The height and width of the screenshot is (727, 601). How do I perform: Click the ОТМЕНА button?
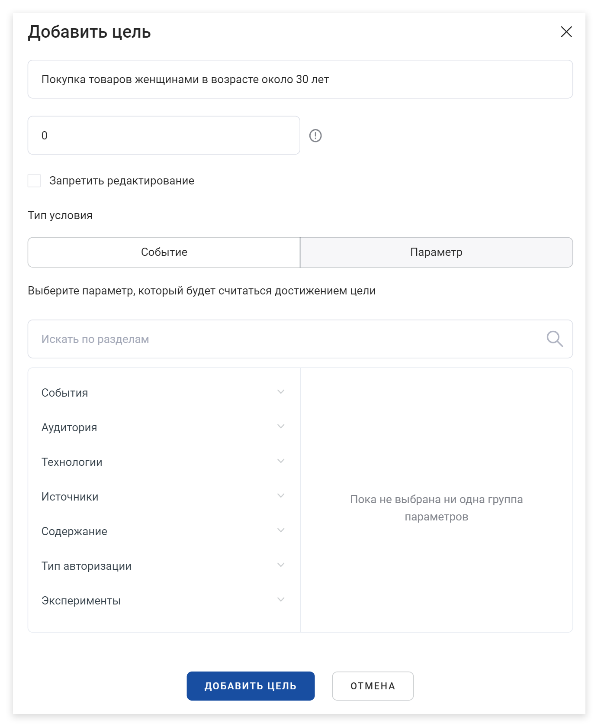(373, 686)
